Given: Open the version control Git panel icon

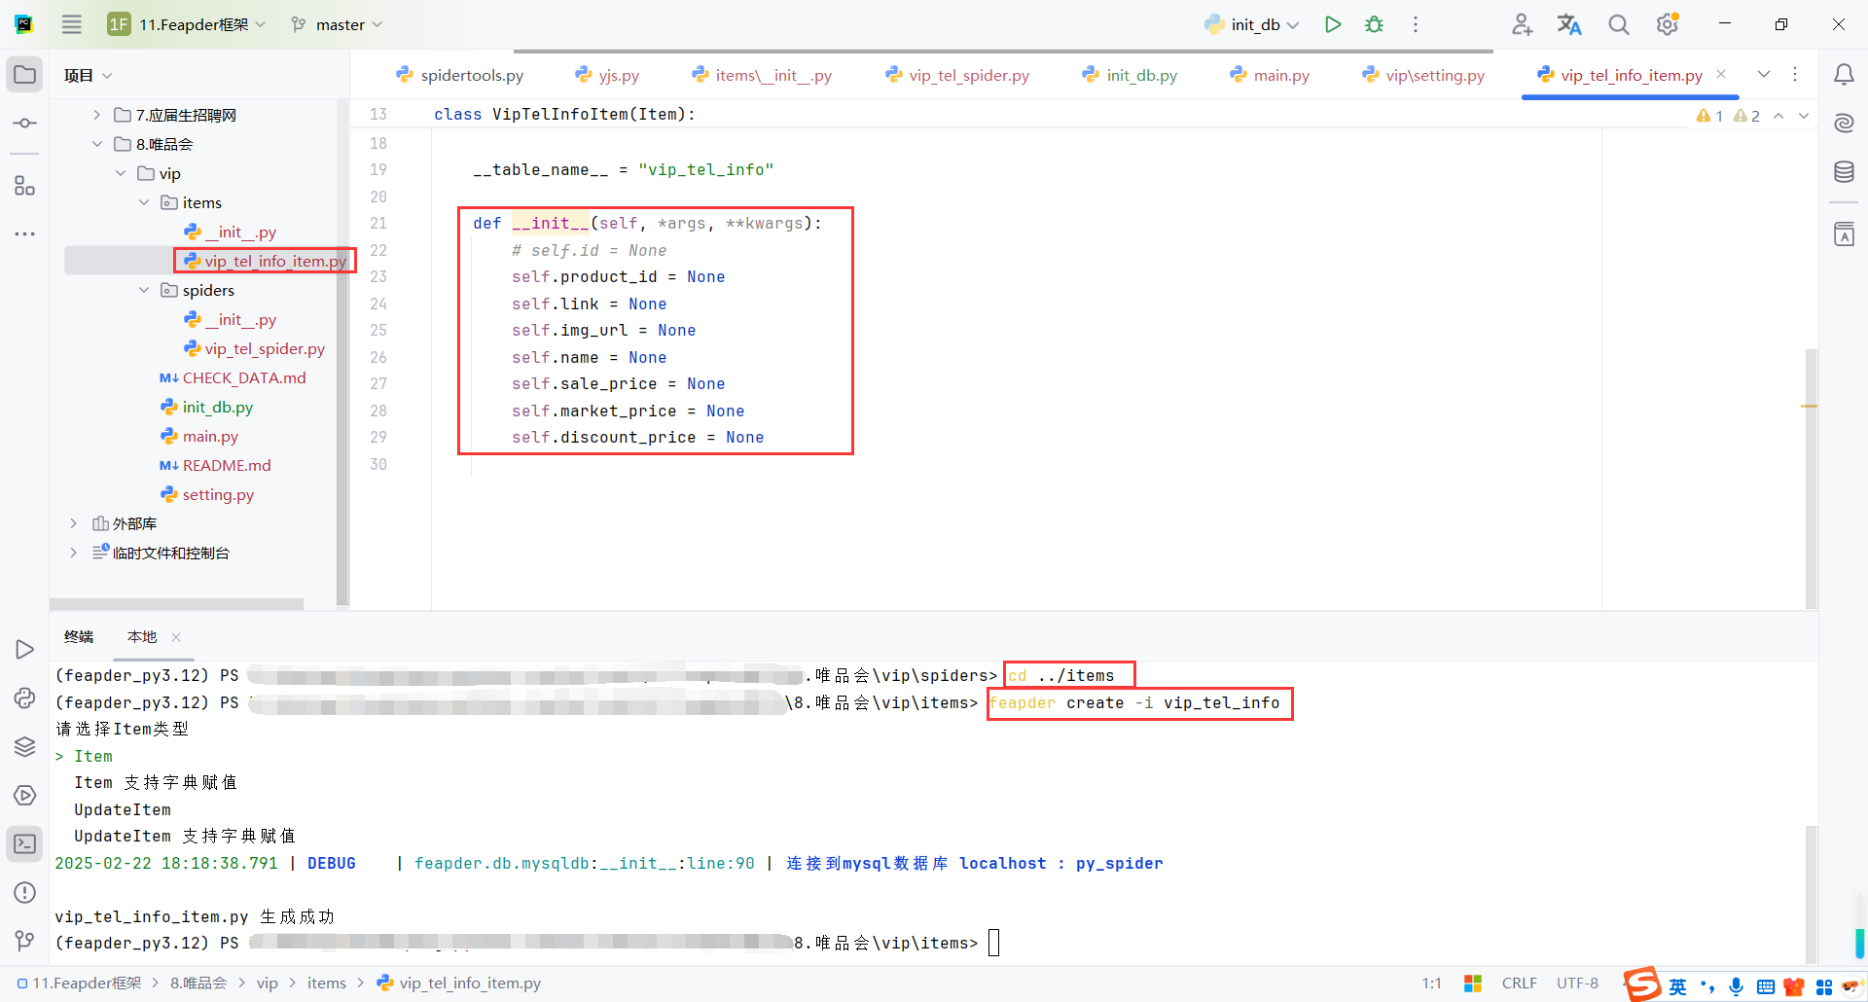Looking at the screenshot, I should (24, 941).
